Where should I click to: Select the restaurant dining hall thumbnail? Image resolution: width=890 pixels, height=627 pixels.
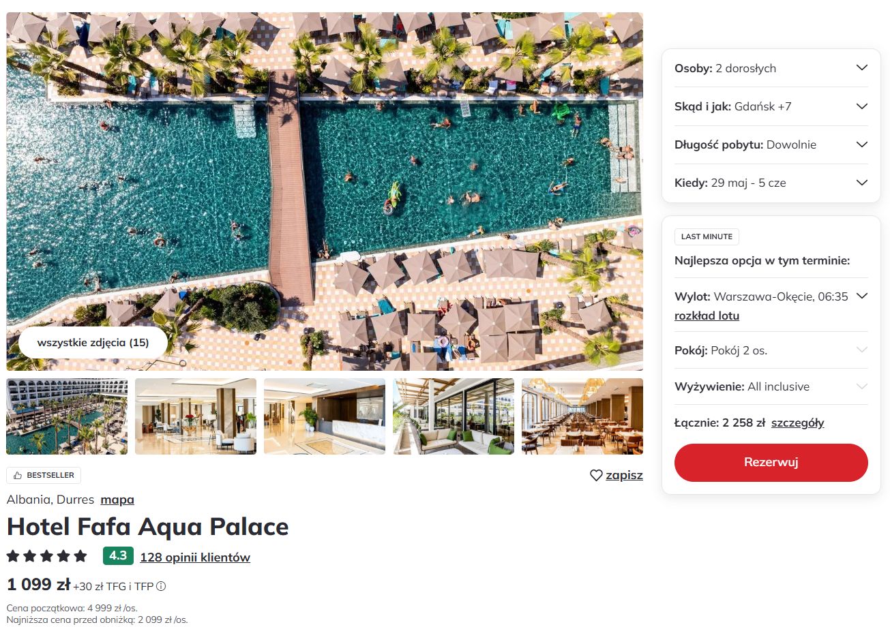point(582,416)
